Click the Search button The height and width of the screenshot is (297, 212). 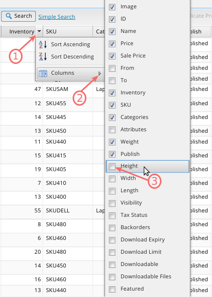[x=18, y=16]
